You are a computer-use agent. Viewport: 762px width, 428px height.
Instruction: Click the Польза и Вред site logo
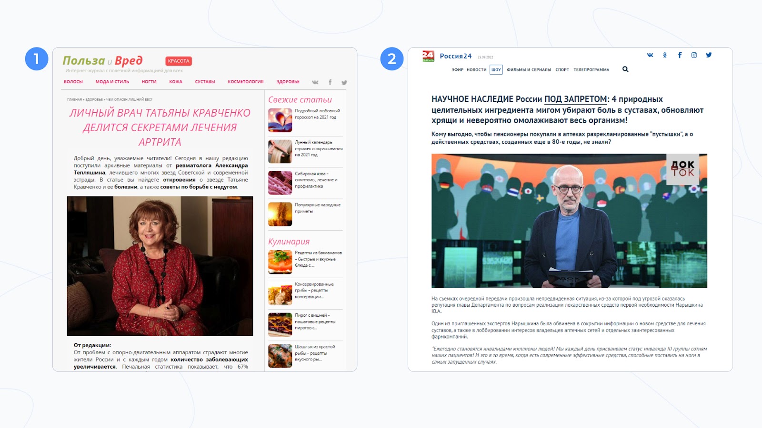(x=103, y=61)
